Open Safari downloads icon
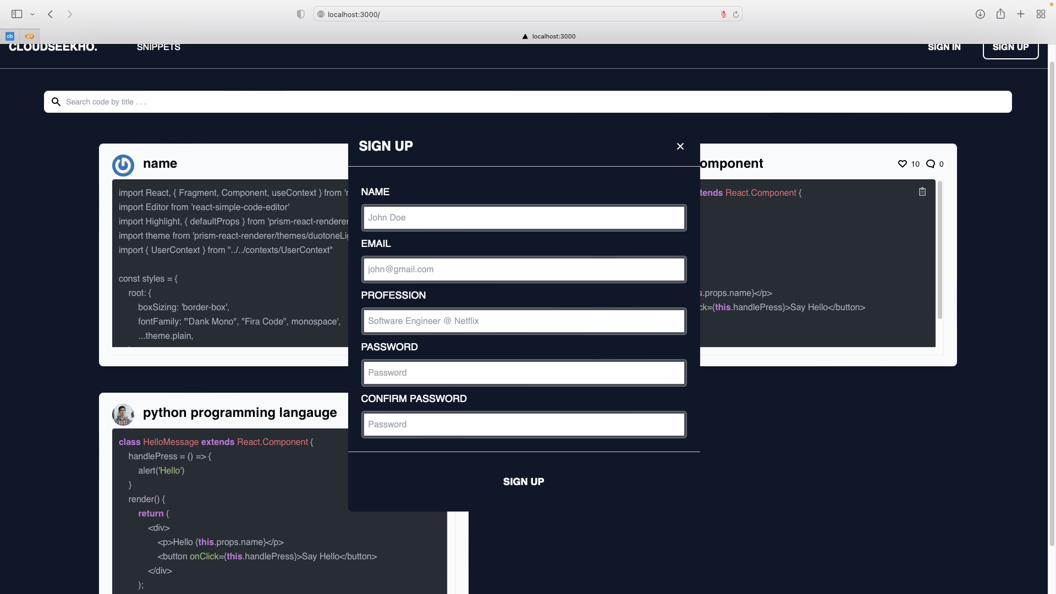 [x=980, y=14]
